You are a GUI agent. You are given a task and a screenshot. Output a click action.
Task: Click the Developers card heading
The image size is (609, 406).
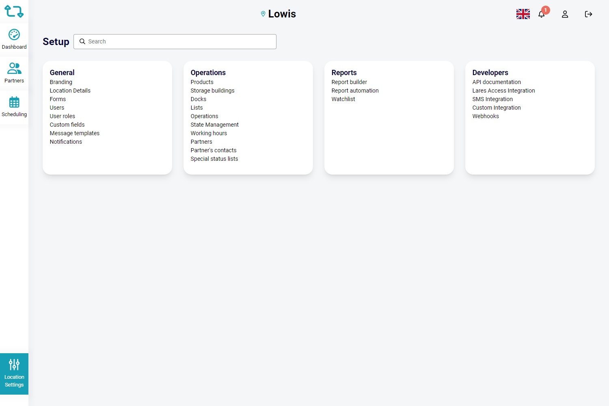pos(490,73)
